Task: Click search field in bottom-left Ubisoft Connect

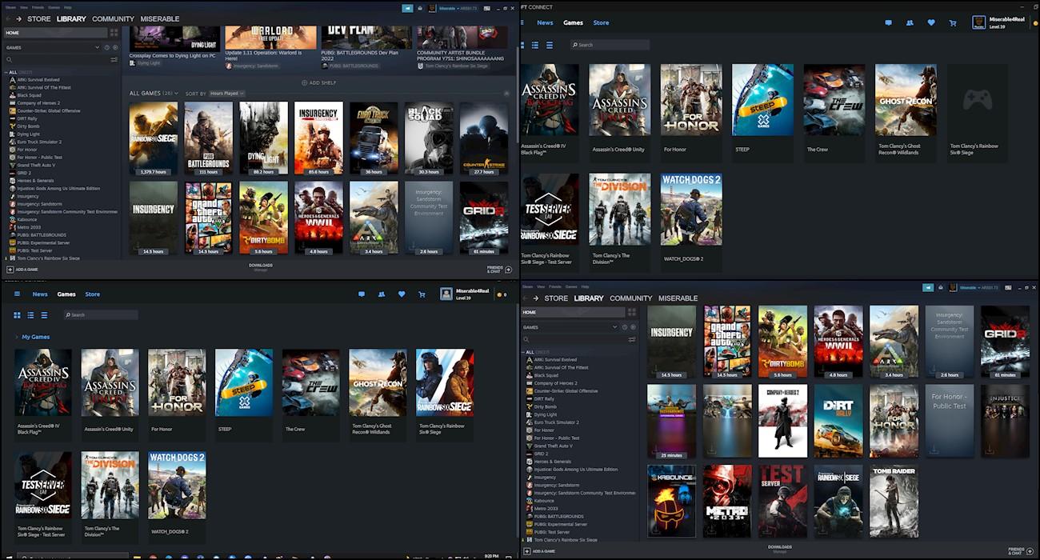Action: click(x=101, y=315)
